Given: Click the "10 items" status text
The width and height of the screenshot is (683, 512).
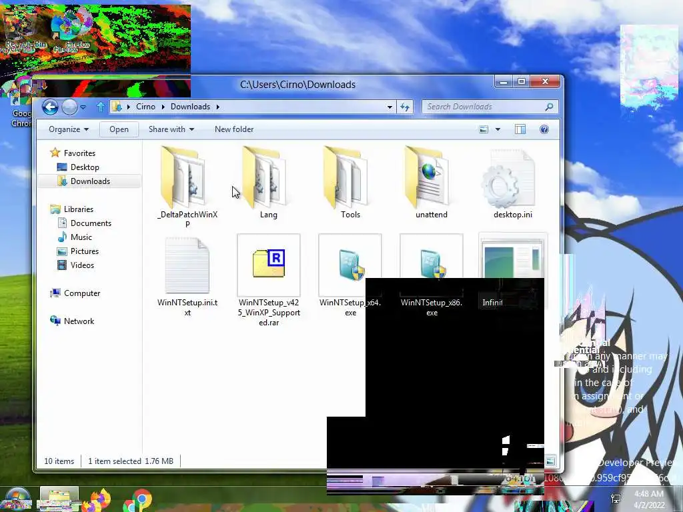Looking at the screenshot, I should click(59, 461).
